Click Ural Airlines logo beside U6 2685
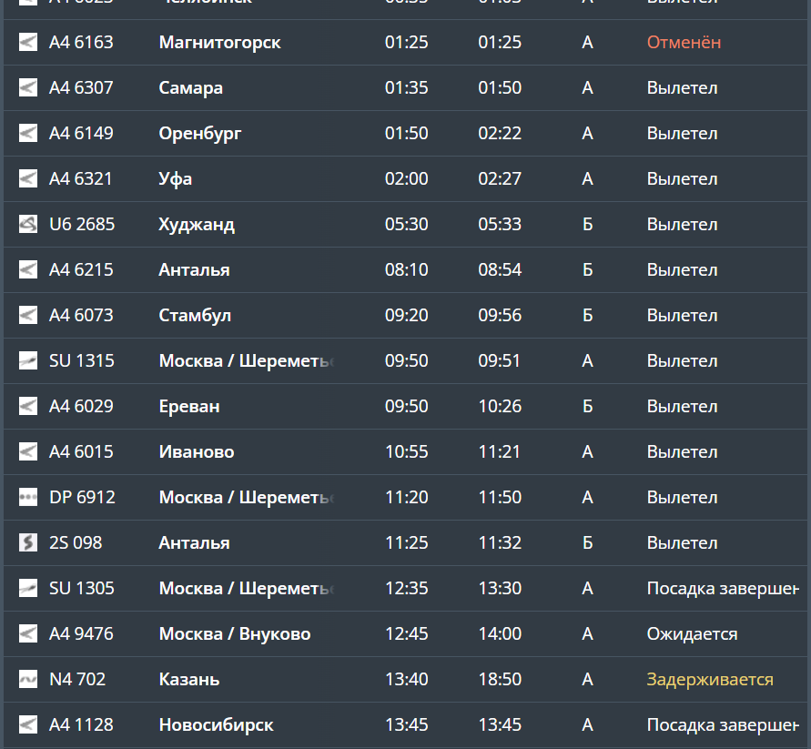811x749 pixels. (x=28, y=224)
